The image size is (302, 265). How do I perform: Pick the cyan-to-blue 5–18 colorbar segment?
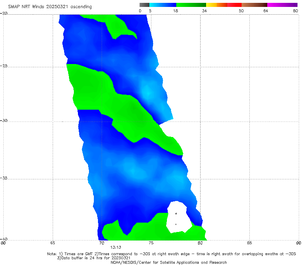click(x=163, y=5)
